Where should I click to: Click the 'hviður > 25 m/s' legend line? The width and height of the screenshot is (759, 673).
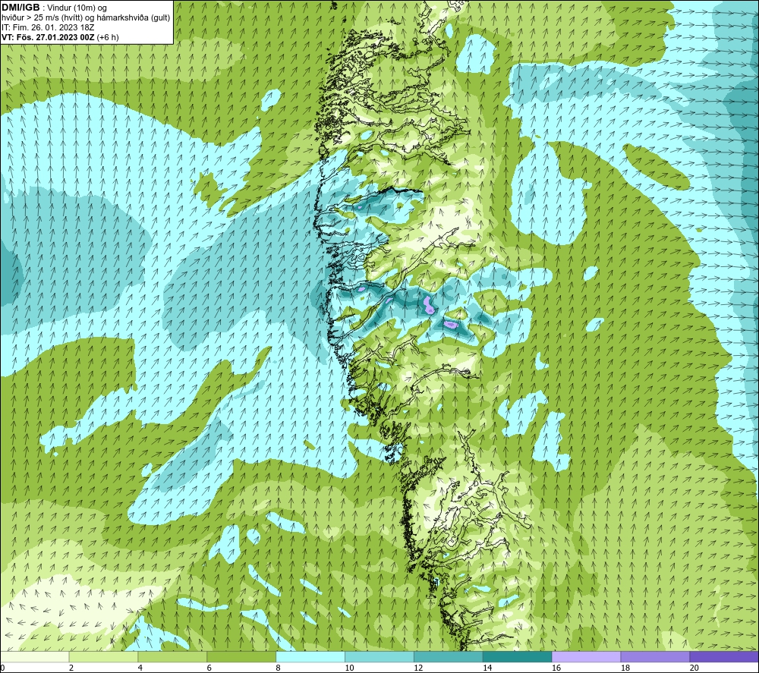[86, 18]
